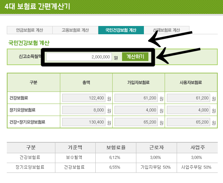Click the 근로자 header in the rate table
Viewport: 223px width, 183px height.
coord(156,148)
